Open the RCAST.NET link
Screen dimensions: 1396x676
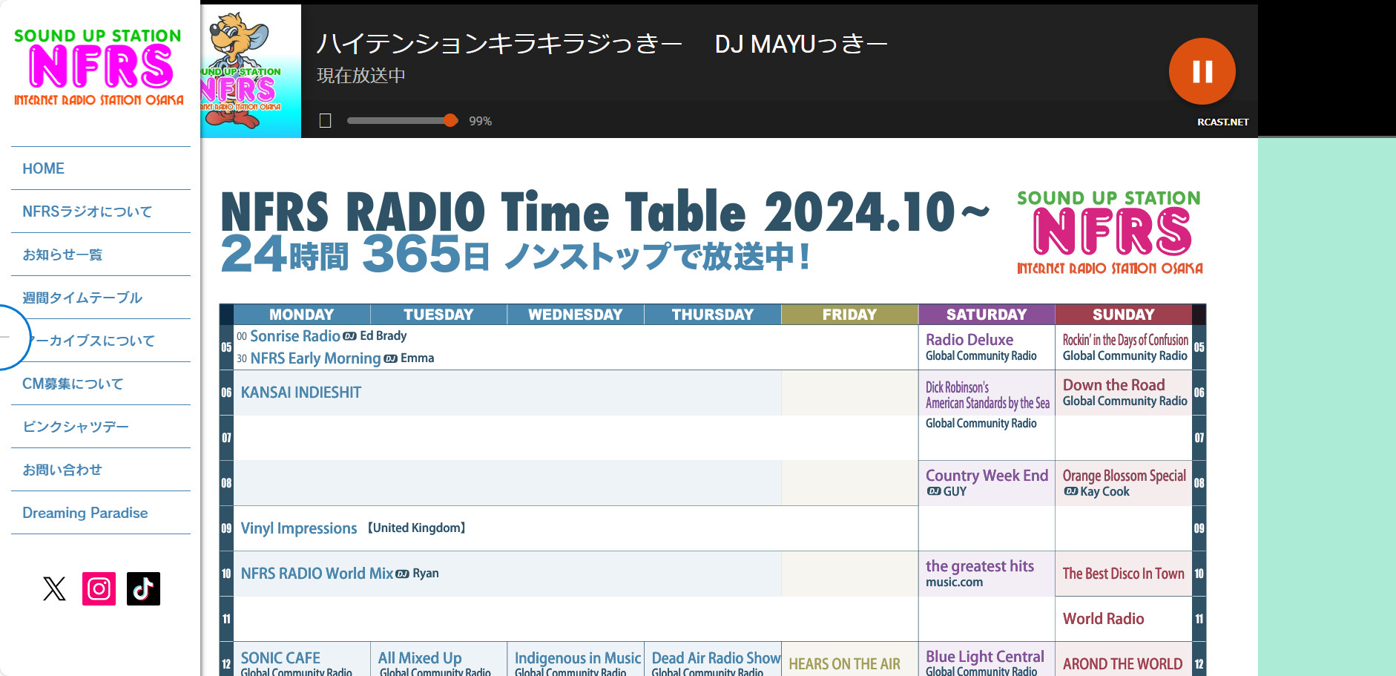pos(1222,122)
